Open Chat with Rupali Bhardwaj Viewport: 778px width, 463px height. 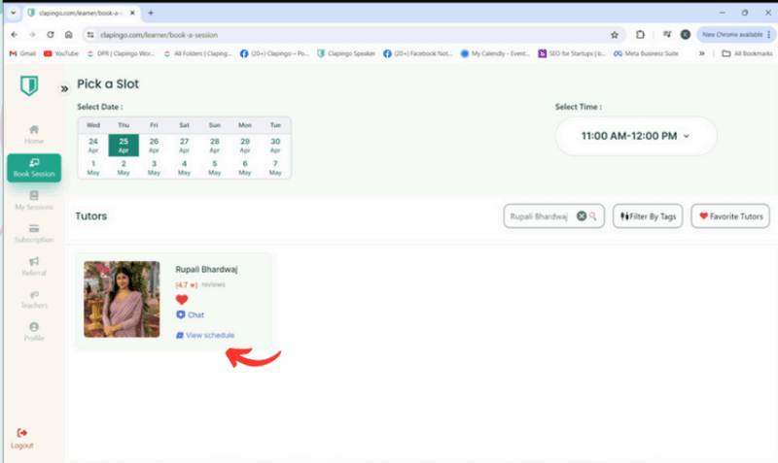point(194,315)
